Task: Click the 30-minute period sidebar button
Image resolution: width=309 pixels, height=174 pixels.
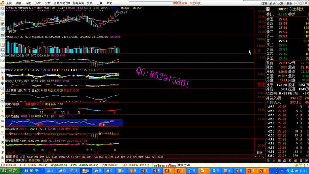Action: pyautogui.click(x=2, y=121)
